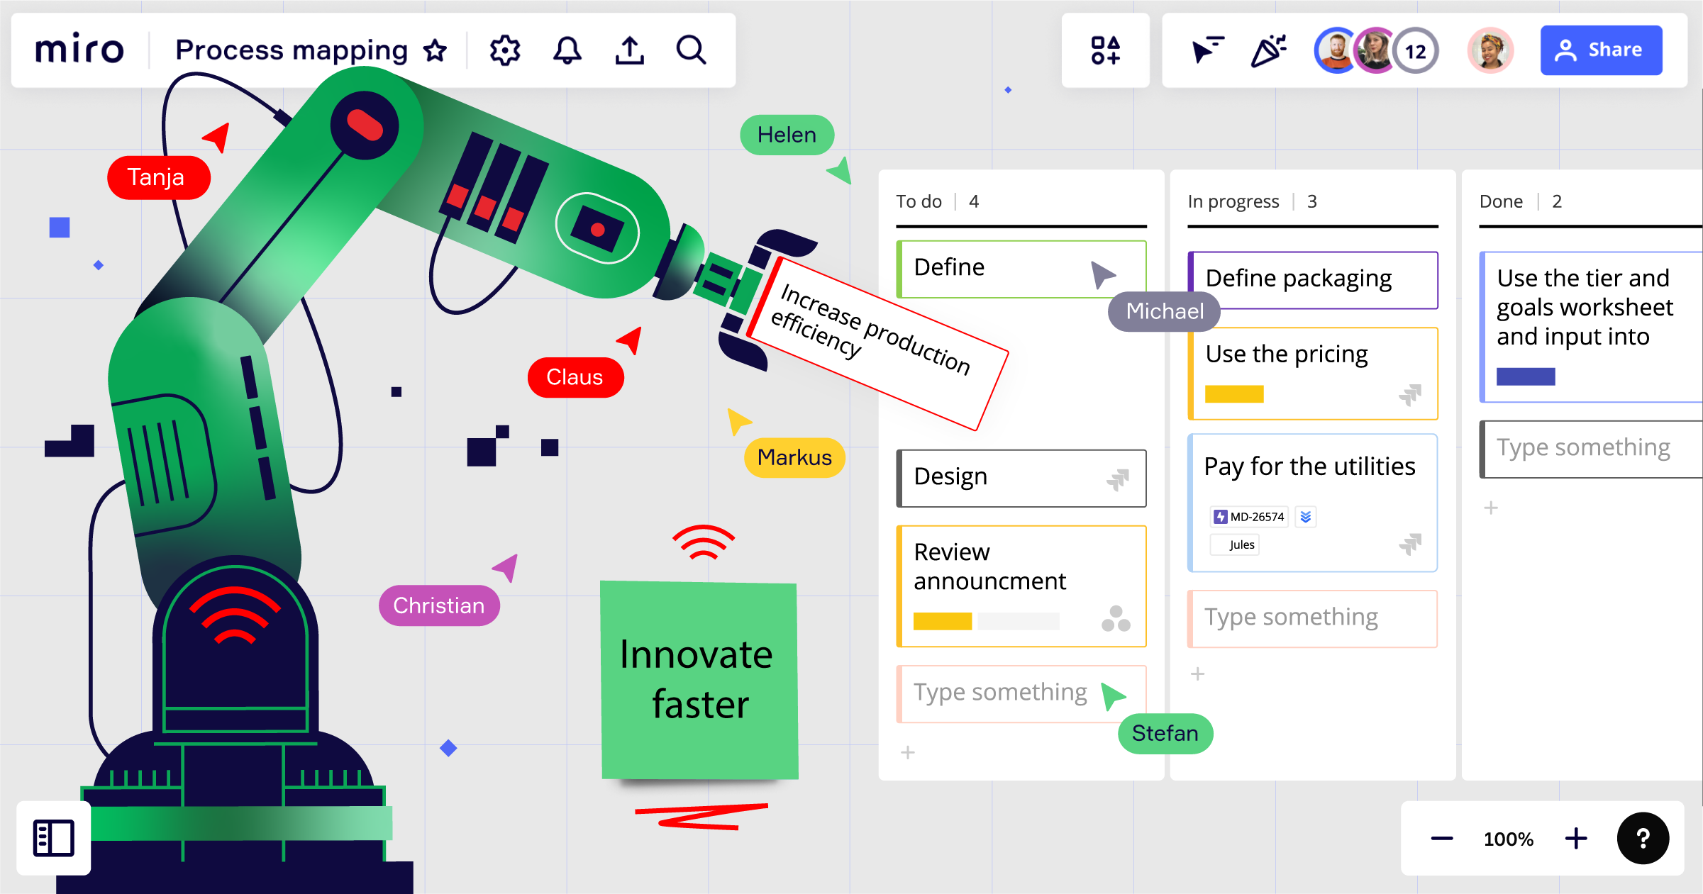This screenshot has width=1703, height=894.
Task: Open the frames sidebar panel
Action: [x=54, y=838]
